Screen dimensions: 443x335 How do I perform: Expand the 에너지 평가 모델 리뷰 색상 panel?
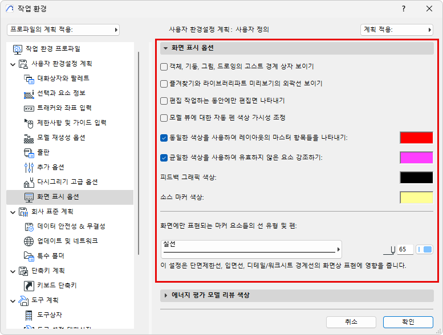click(296, 296)
